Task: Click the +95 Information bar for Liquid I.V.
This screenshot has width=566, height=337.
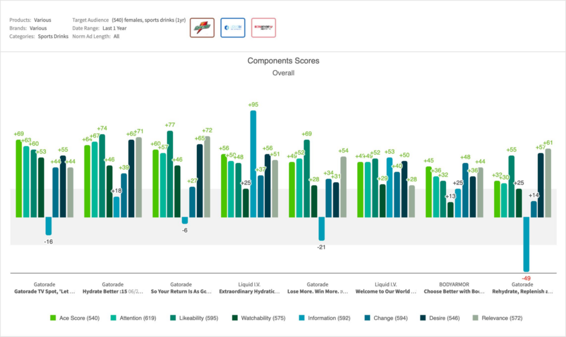Action: click(253, 164)
